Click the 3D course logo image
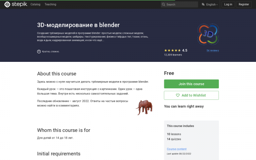This screenshot has height=160, width=256. [x=208, y=34]
